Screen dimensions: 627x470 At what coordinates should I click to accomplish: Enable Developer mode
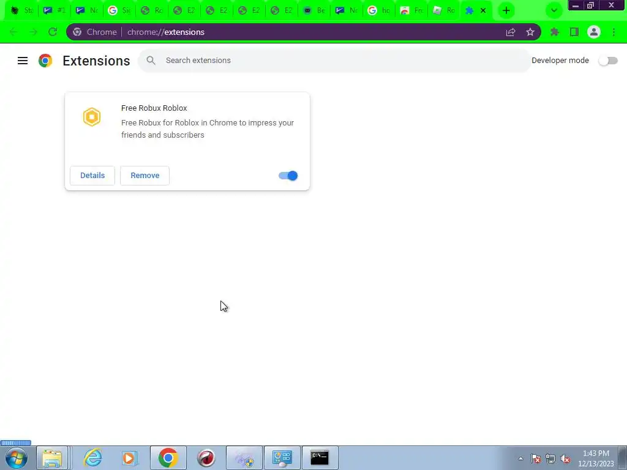tap(608, 61)
